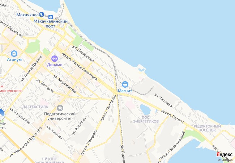Click the просп. Петра I street label

point(172,116)
